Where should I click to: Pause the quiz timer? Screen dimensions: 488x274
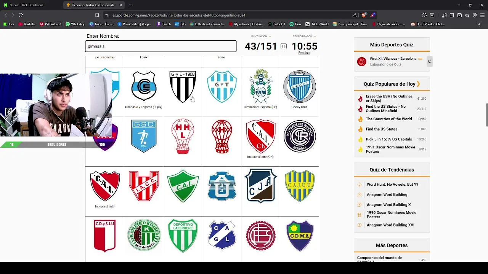(x=283, y=46)
